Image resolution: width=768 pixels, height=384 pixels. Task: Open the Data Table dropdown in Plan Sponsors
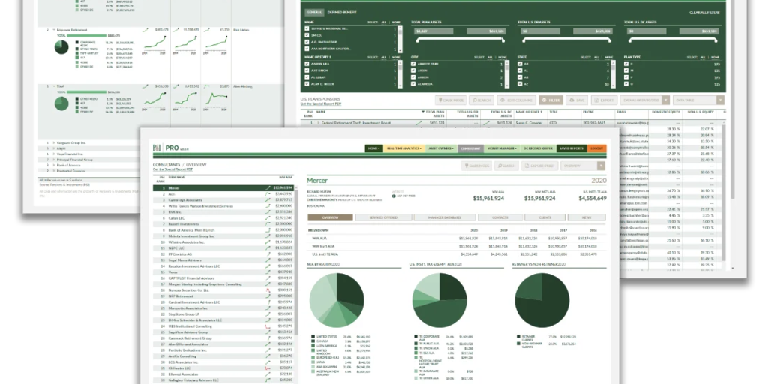[698, 100]
